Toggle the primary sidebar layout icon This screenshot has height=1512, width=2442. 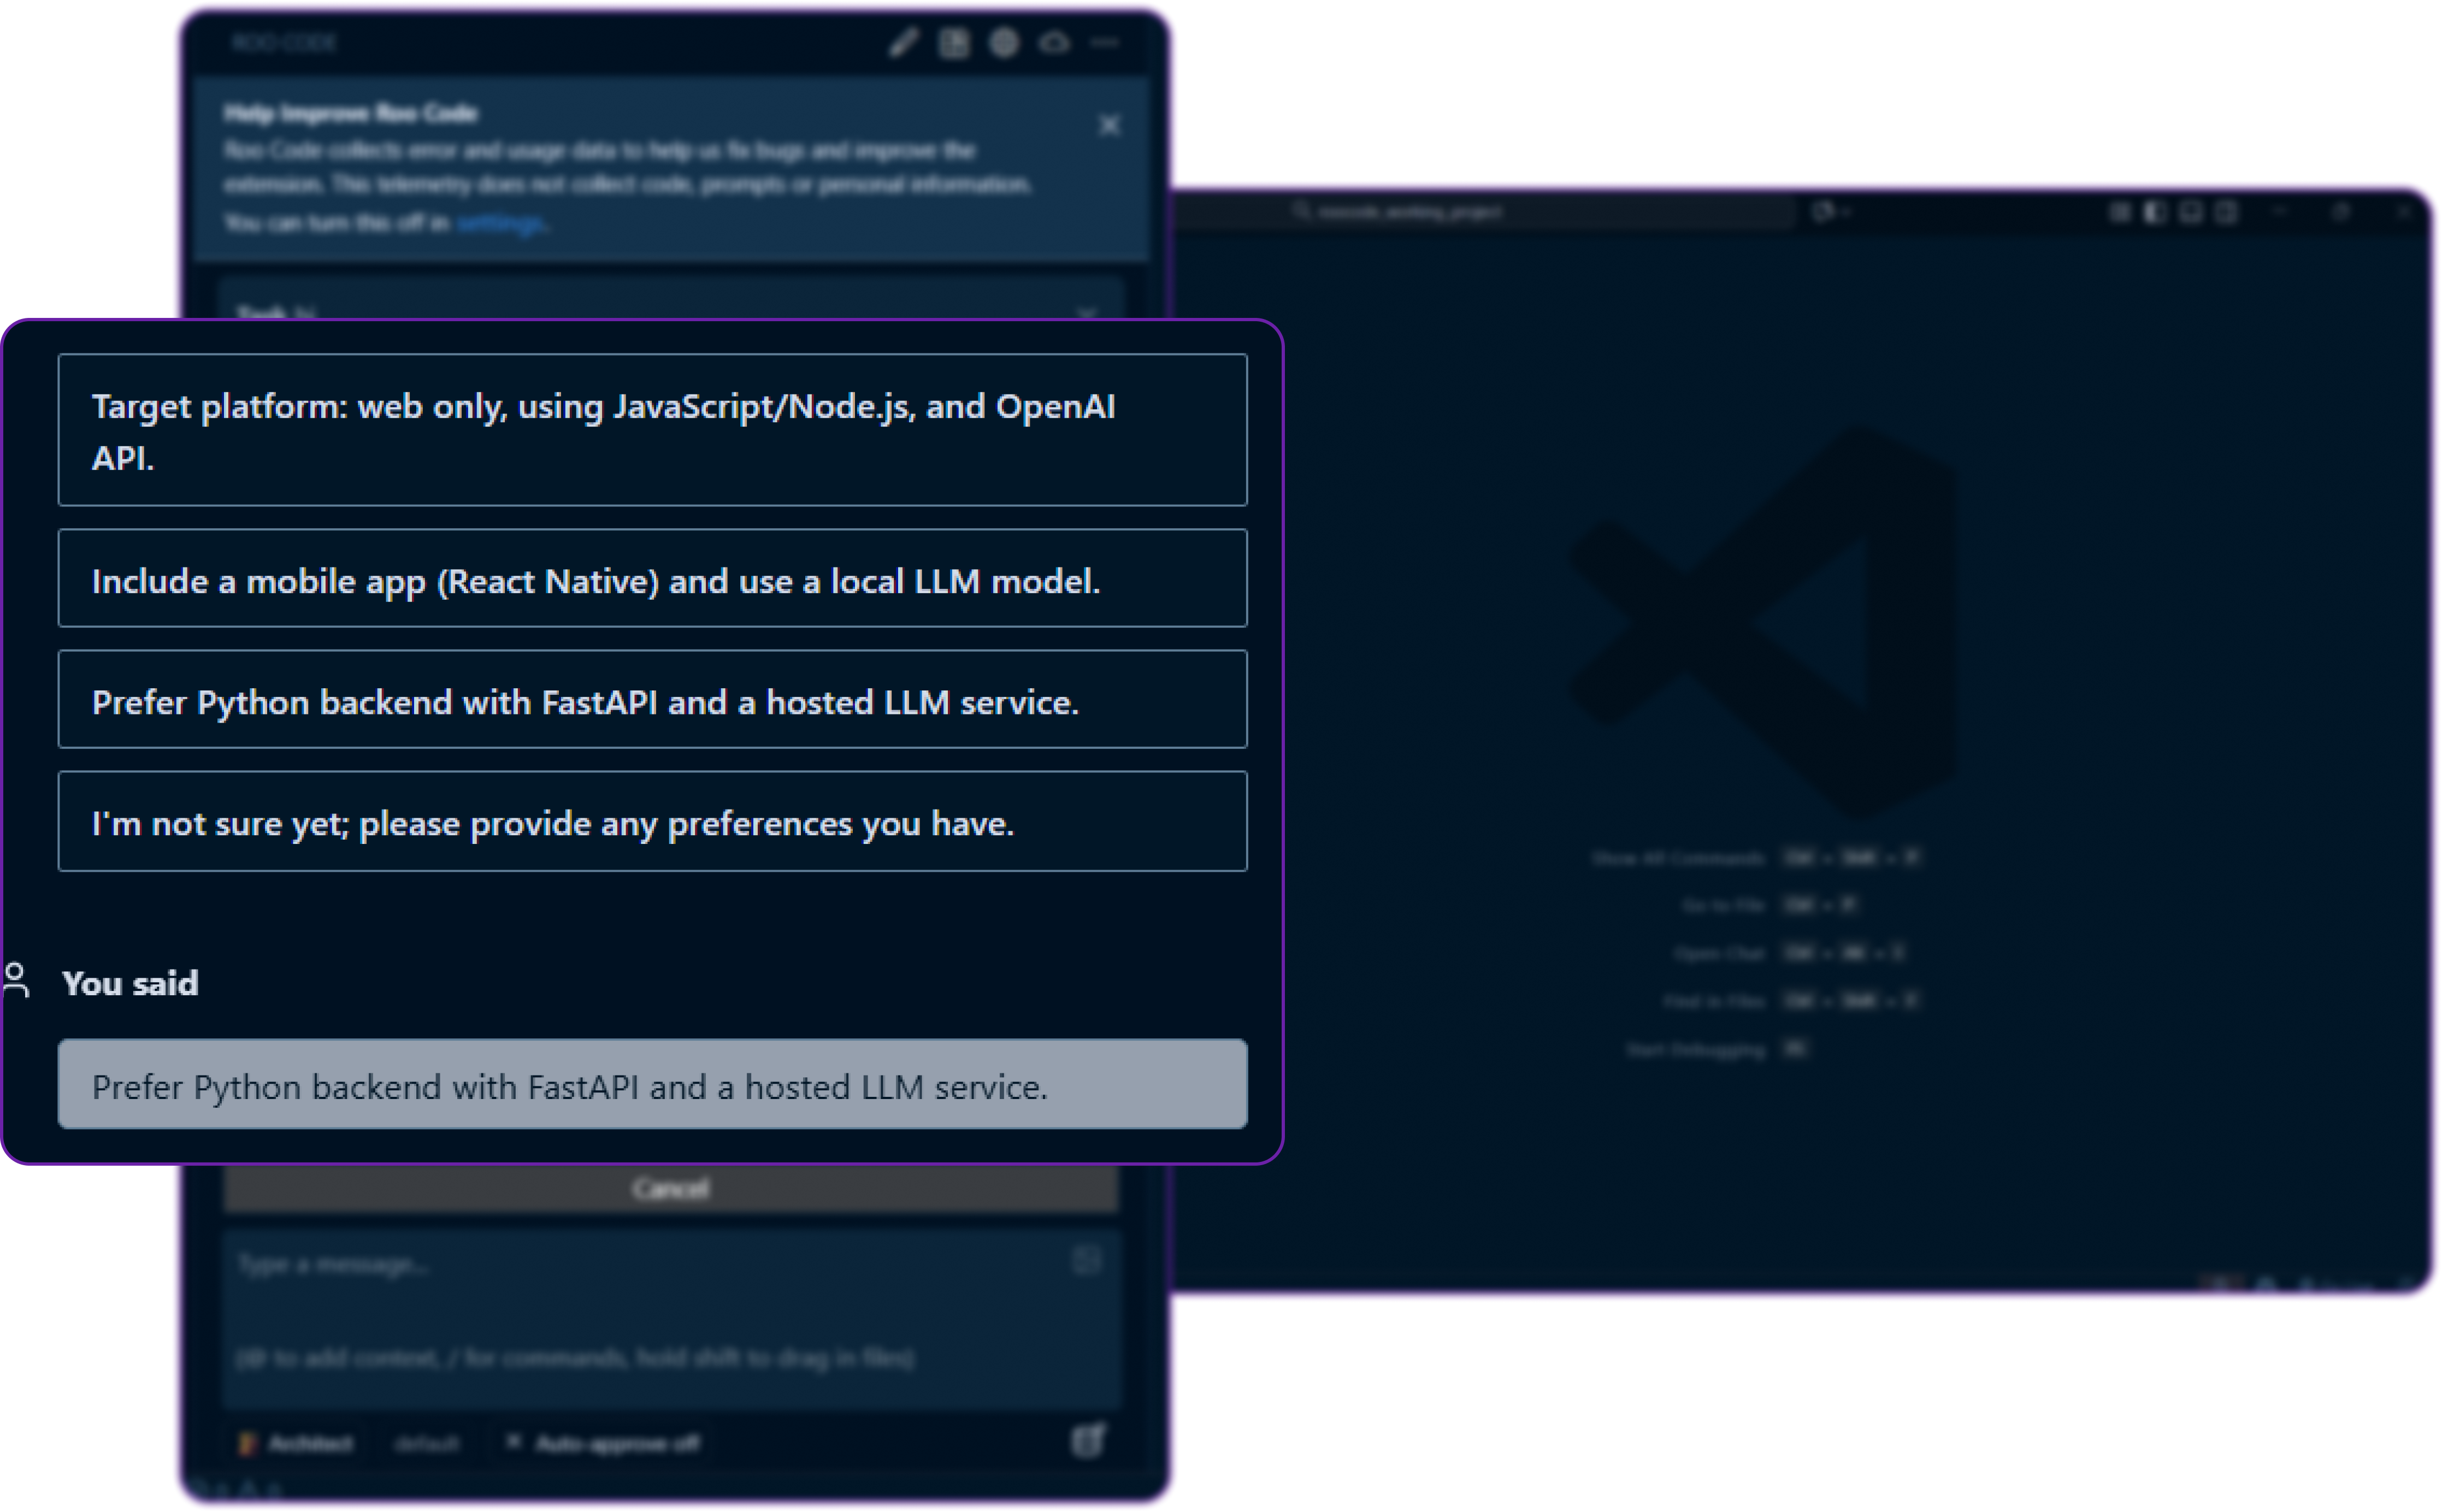(2154, 212)
